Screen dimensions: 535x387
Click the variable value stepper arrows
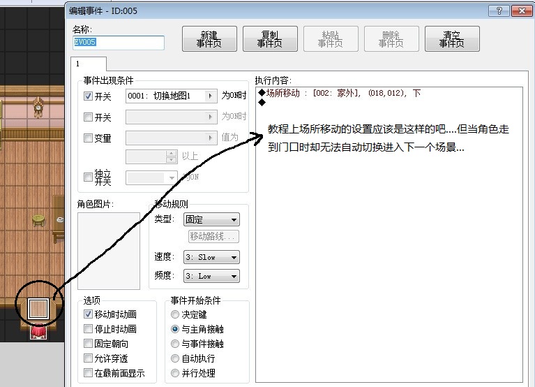coord(172,156)
